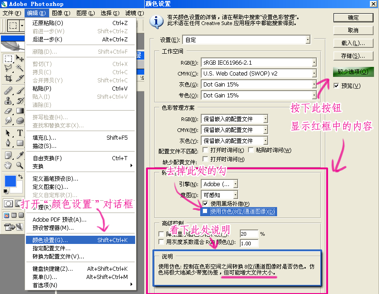Select the Eyedropper tool

pos(20,155)
